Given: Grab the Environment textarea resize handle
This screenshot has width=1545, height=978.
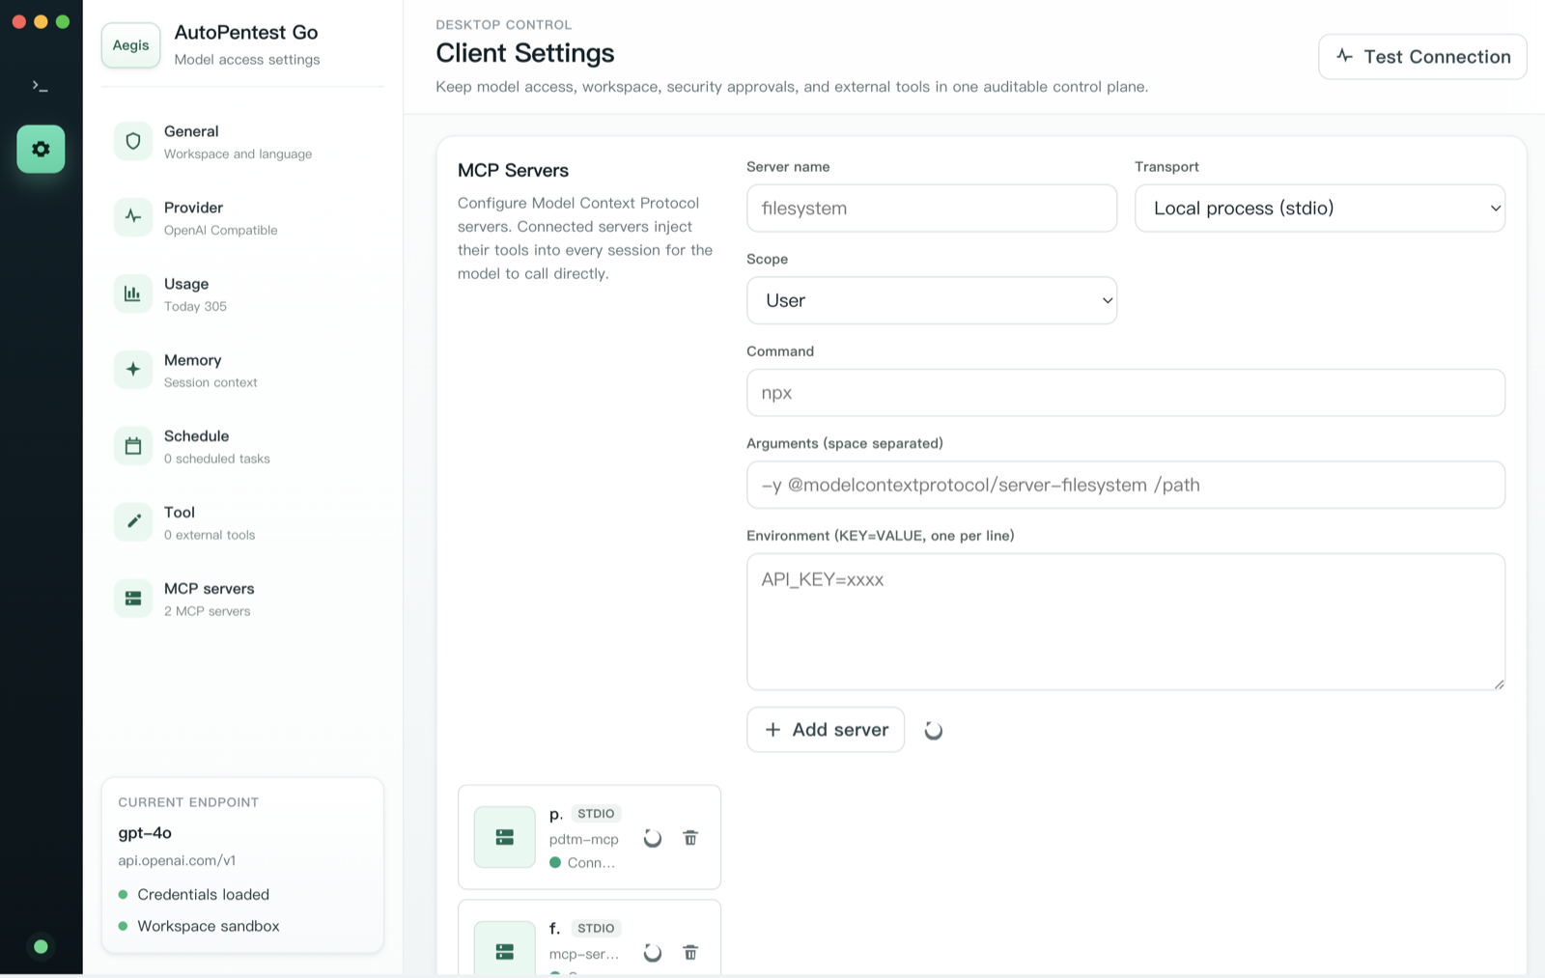Looking at the screenshot, I should (x=1499, y=684).
